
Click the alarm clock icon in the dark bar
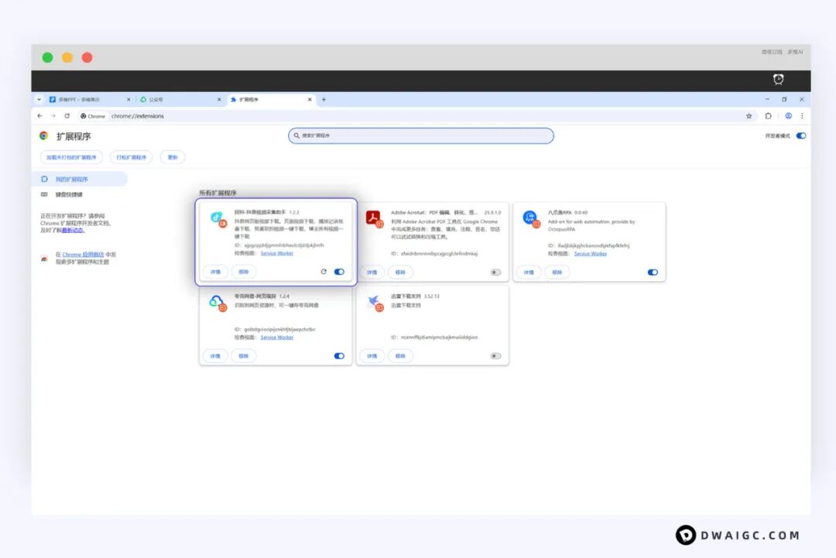point(778,80)
